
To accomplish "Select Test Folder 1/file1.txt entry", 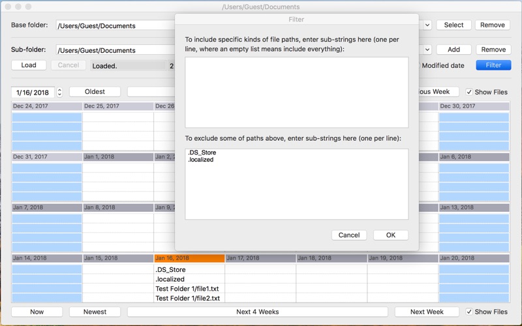I will 189,289.
